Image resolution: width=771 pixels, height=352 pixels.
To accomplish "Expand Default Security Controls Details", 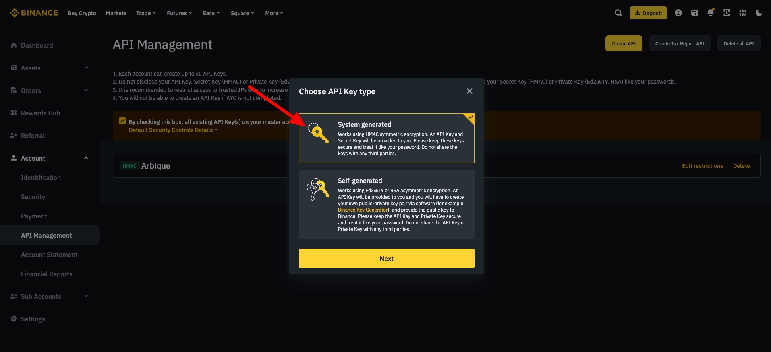I will [x=173, y=130].
